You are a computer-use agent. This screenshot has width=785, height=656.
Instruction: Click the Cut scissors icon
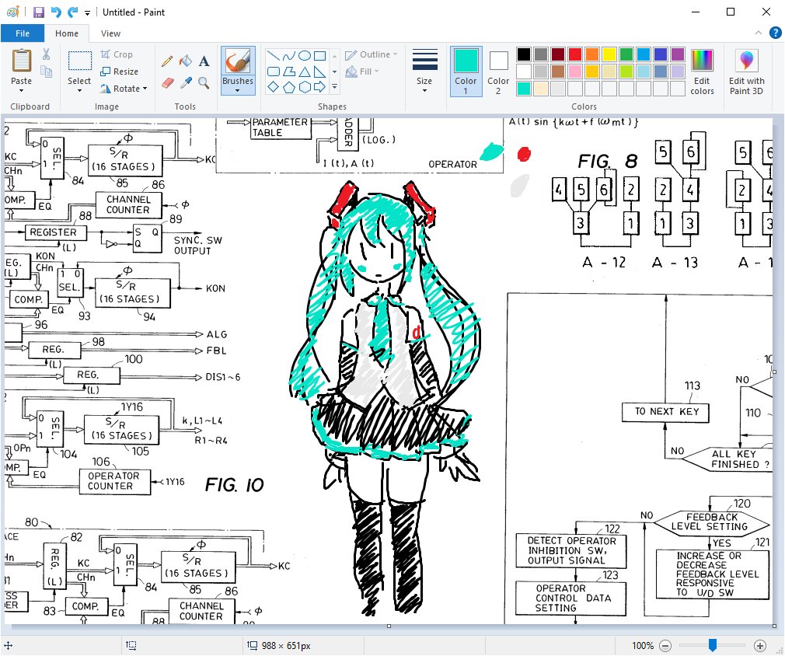[x=46, y=54]
